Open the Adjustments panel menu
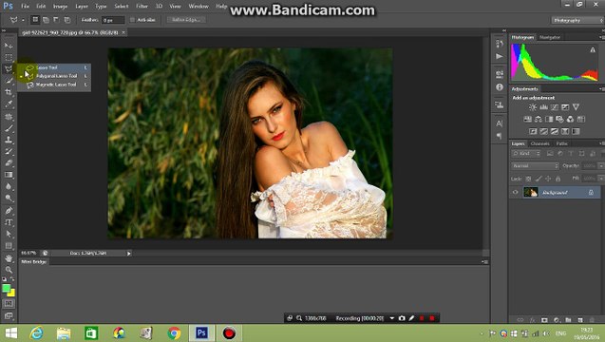 [601, 88]
